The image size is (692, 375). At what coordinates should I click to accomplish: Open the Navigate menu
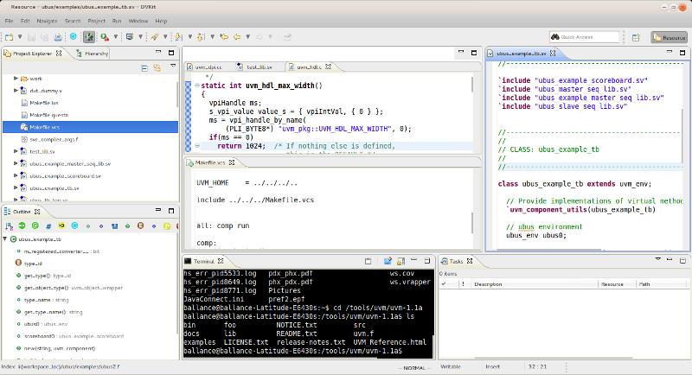tap(48, 19)
